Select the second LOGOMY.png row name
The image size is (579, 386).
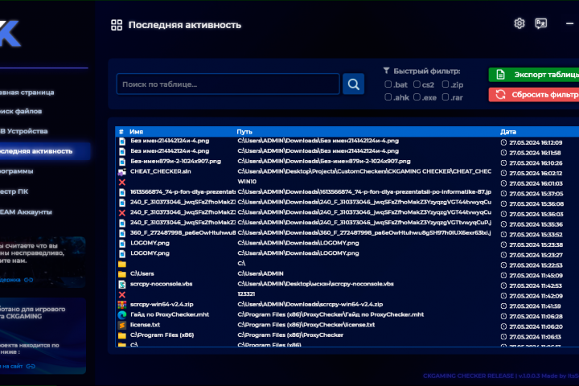click(x=150, y=253)
